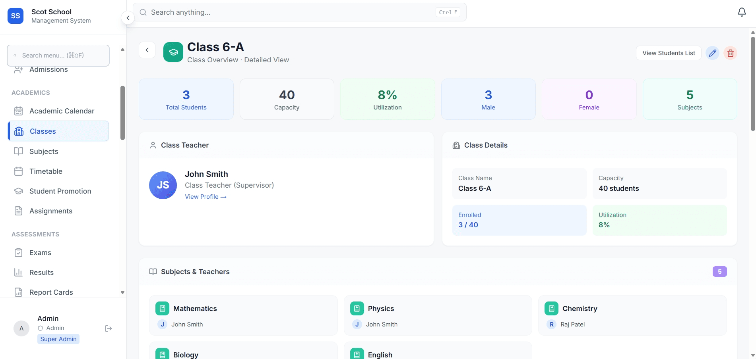This screenshot has width=756, height=359.
Task: Open Exams in the sidebar
Action: coord(58,253)
